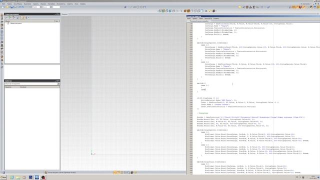
Task: Create a new model with the New icon
Action: [2, 7]
